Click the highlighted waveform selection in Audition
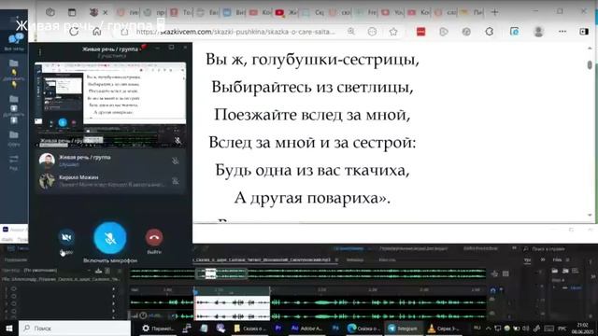 233,307
